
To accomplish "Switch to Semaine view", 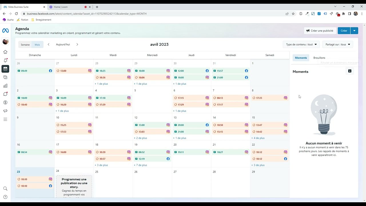I will pos(25,45).
